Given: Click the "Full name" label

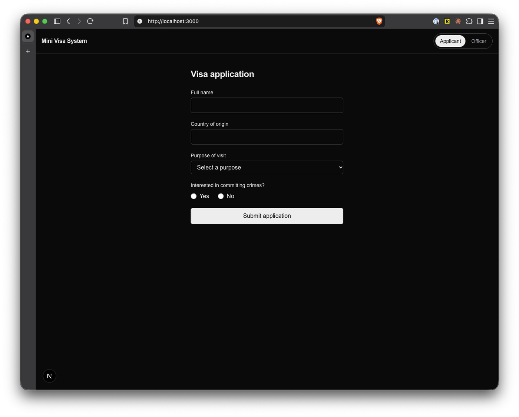Looking at the screenshot, I should tap(202, 92).
